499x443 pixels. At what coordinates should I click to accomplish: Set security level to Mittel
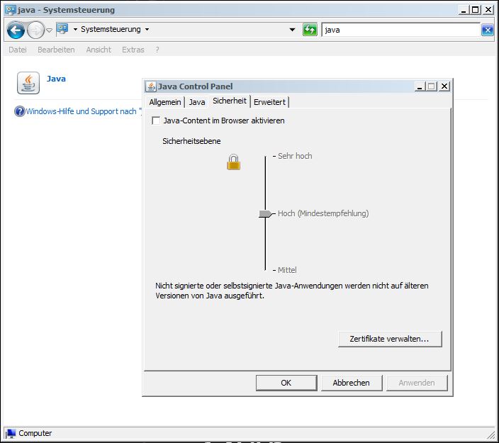coord(287,270)
